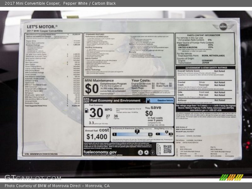Click the QR code on the fuel label
This screenshot has height=189, width=252.
168,149
